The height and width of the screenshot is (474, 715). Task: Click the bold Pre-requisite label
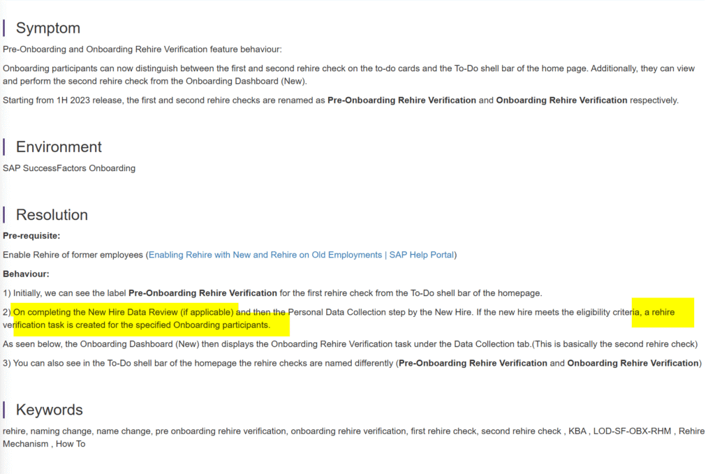[31, 236]
